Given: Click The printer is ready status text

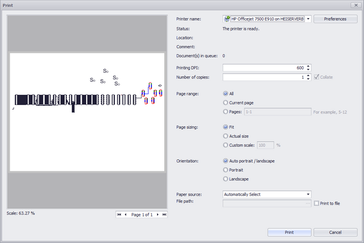Looking at the screenshot, I should click(241, 29).
